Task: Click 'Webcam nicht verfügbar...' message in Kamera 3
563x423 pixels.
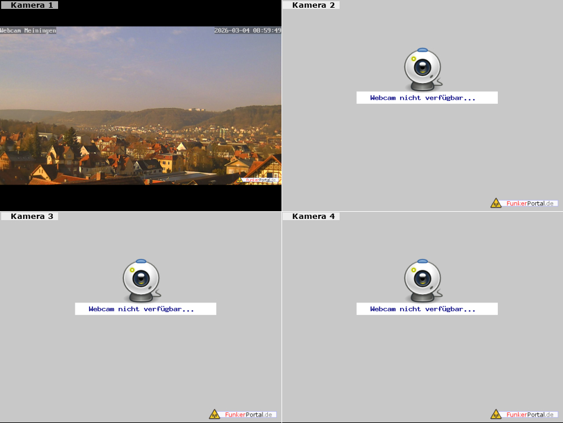Action: point(142,309)
